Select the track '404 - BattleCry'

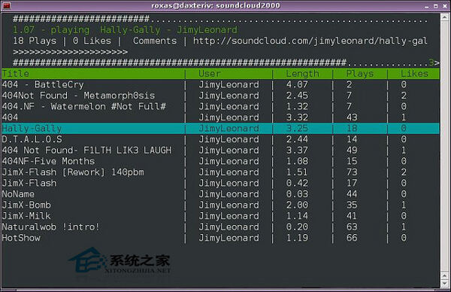(x=220, y=84)
